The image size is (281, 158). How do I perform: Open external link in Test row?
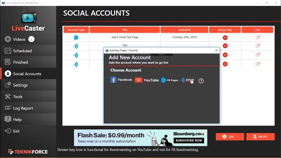click(258, 46)
